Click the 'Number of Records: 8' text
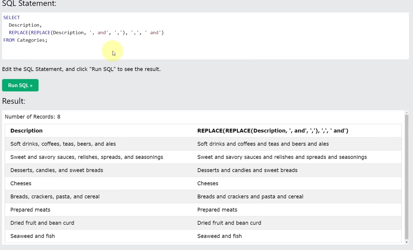413x250 pixels. [32, 117]
